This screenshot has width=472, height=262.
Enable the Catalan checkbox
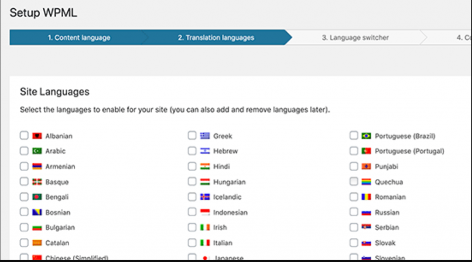coord(24,243)
